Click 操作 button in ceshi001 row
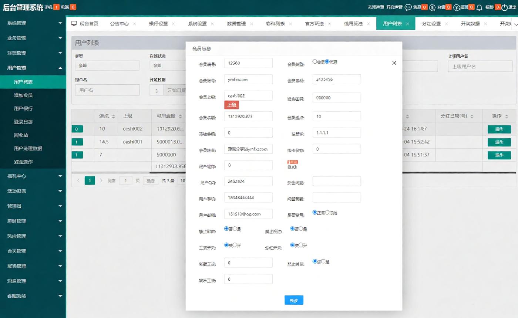Viewport: 518px width, 318px height. tap(499, 142)
